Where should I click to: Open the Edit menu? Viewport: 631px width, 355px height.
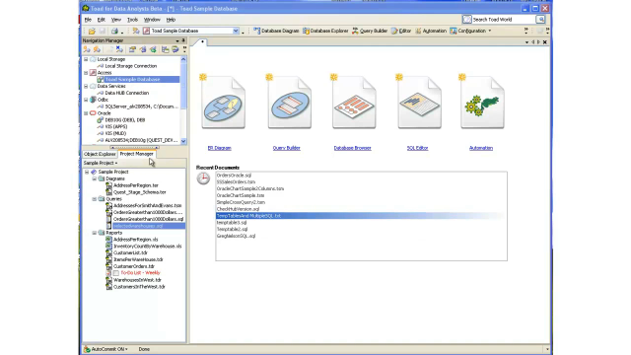[101, 20]
